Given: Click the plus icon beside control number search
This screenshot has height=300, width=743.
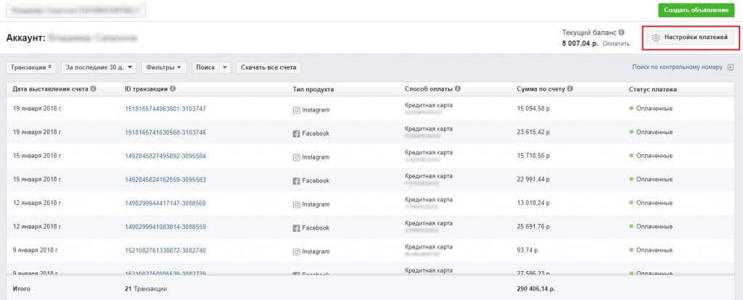Looking at the screenshot, I should [730, 67].
